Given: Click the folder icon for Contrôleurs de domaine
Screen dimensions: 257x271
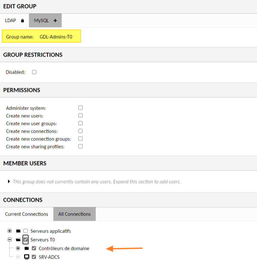Looking at the screenshot, I should tap(26, 248).
